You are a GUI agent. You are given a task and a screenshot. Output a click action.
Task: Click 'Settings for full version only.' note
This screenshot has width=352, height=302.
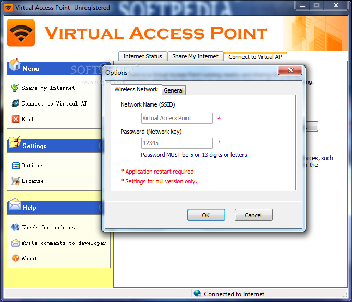tap(159, 181)
